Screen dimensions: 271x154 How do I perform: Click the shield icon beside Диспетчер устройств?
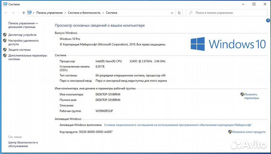click(x=5, y=35)
